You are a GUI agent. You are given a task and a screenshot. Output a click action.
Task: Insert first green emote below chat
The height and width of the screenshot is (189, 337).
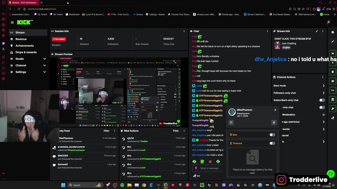[194, 162]
